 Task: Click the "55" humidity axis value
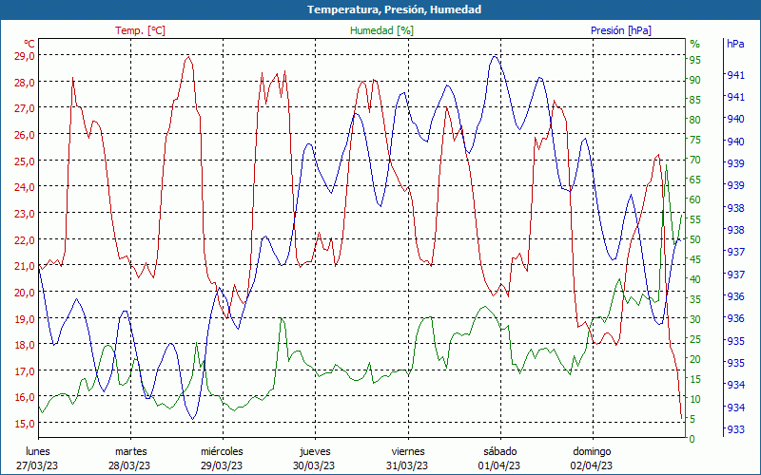click(x=695, y=219)
